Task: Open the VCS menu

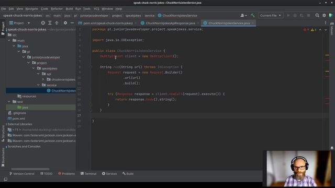Action: (x=96, y=9)
